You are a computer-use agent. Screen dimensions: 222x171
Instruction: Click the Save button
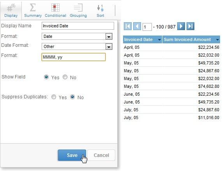pyautogui.click(x=72, y=155)
